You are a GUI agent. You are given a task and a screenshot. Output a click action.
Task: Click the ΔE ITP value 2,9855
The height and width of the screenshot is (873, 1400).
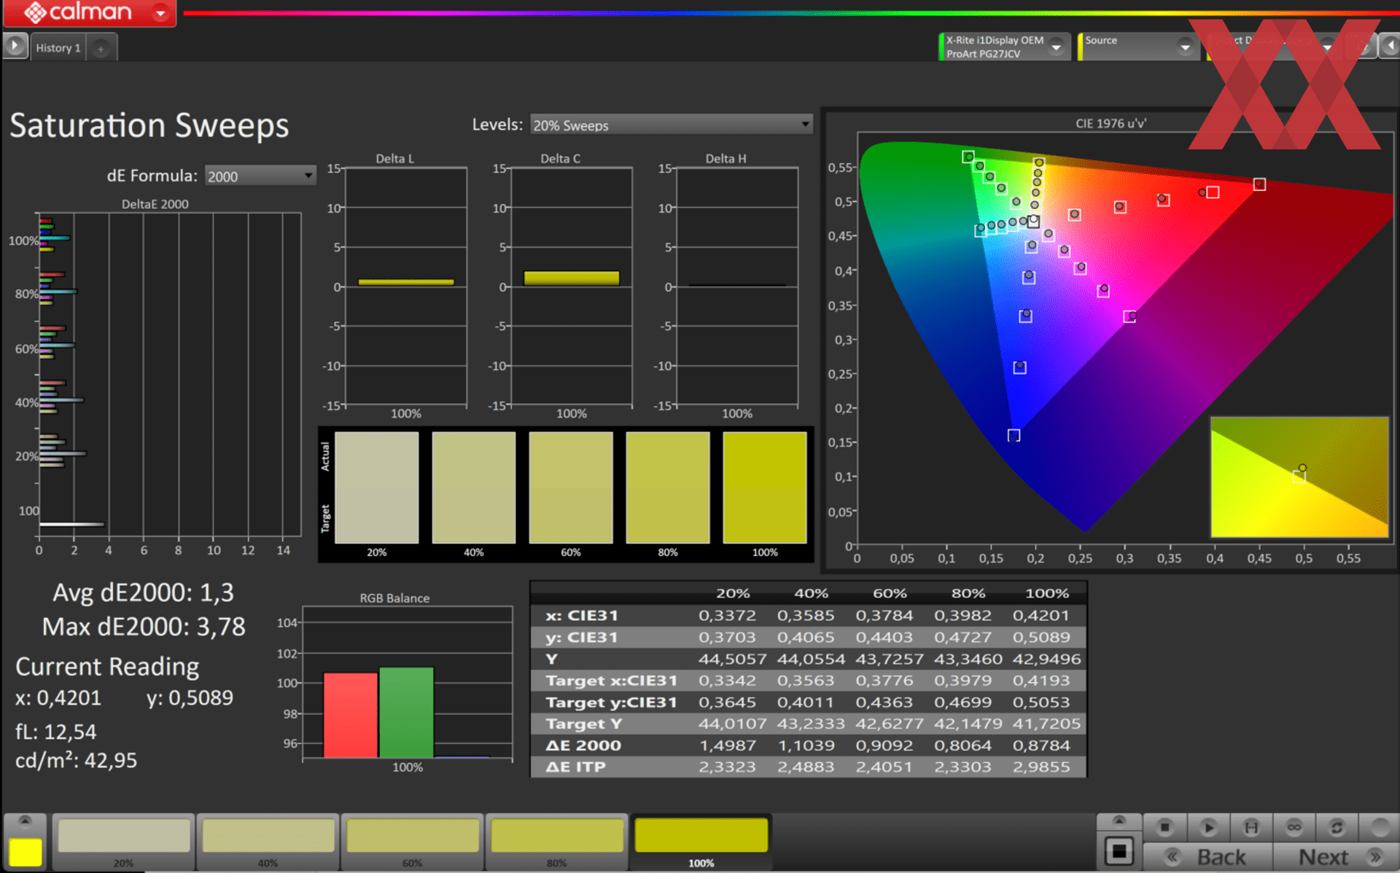click(x=1041, y=767)
